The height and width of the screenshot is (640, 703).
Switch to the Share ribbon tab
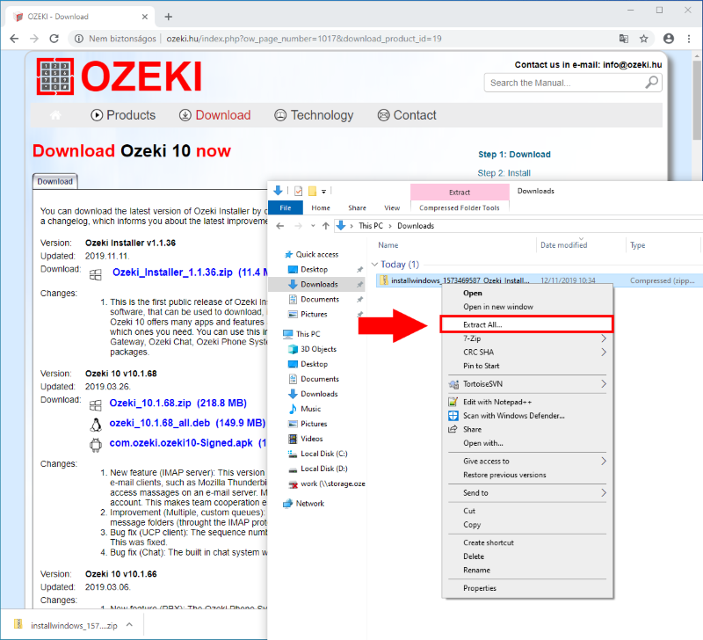[358, 207]
